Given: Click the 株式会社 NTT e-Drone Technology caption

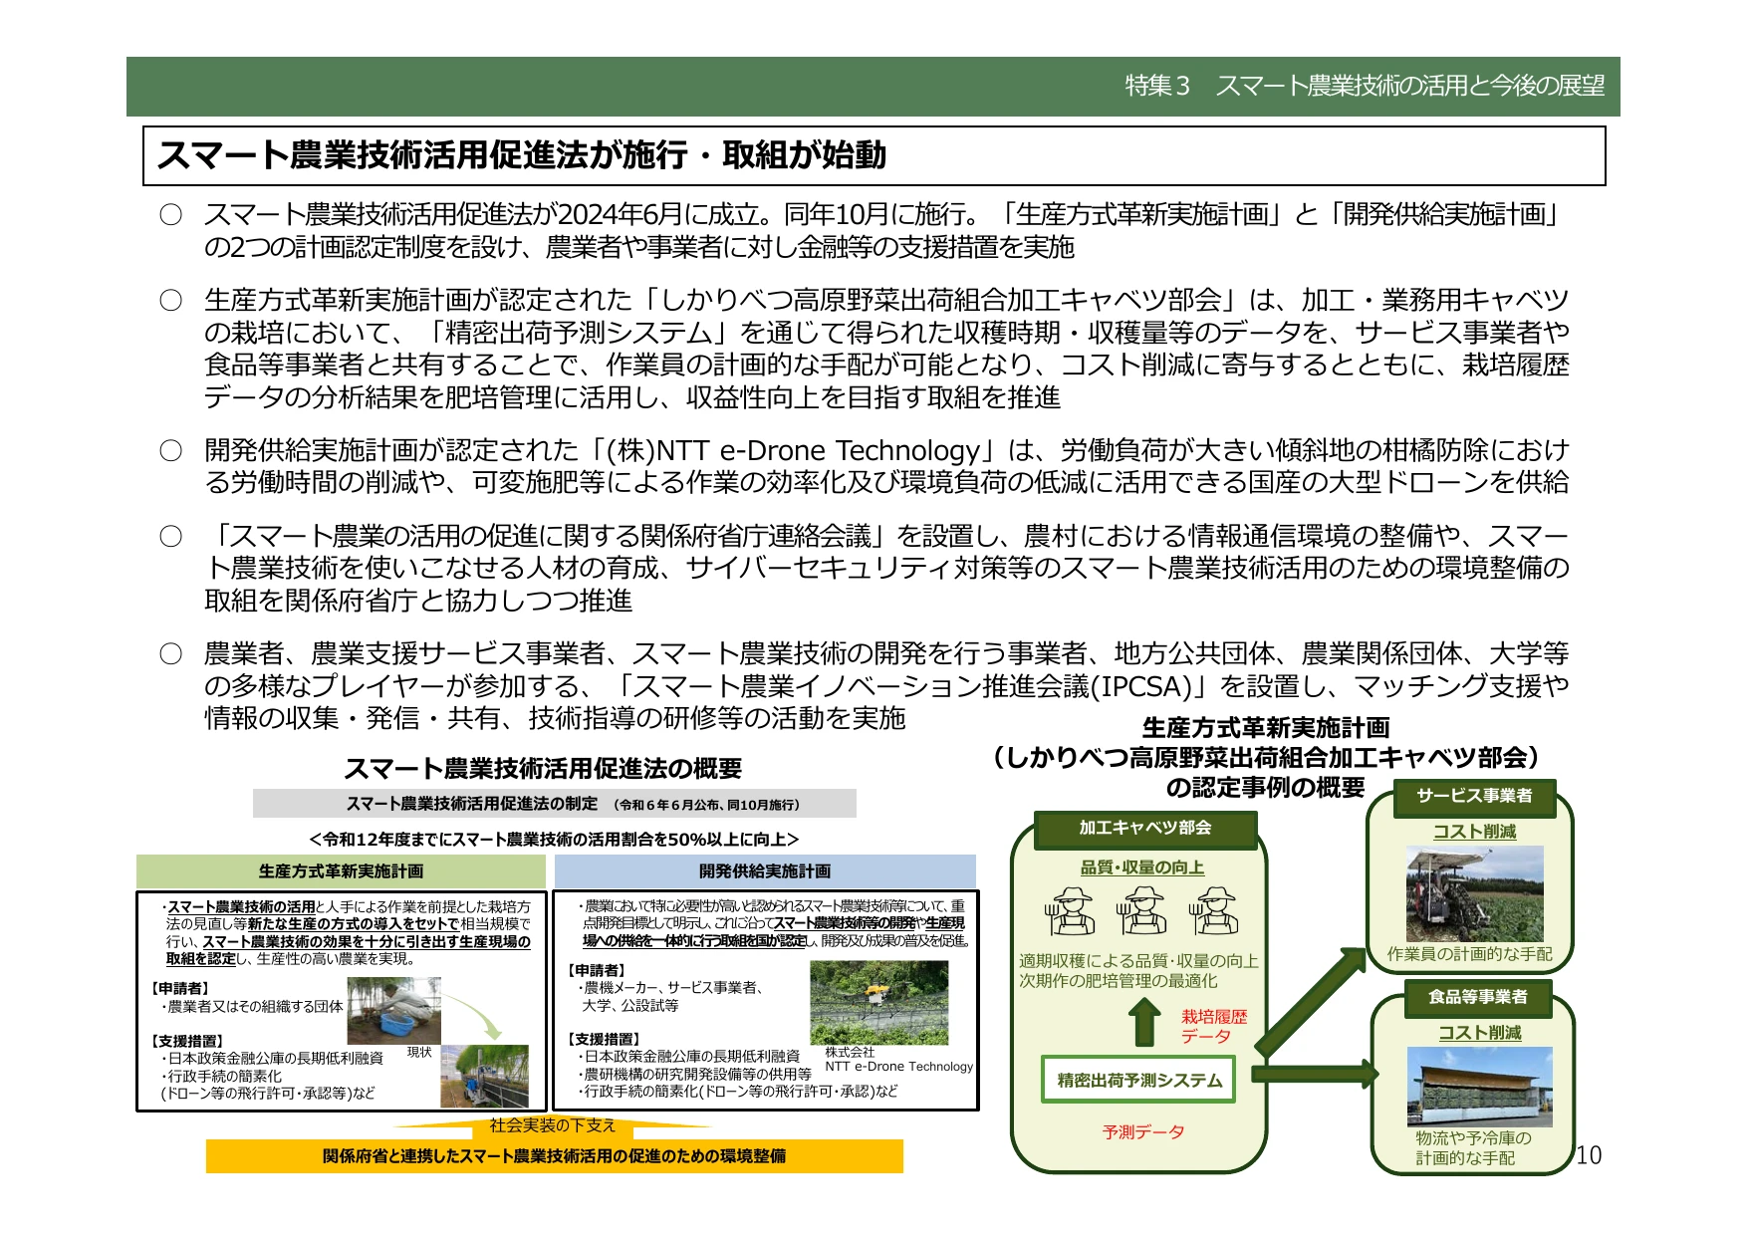Looking at the screenshot, I should (898, 1059).
